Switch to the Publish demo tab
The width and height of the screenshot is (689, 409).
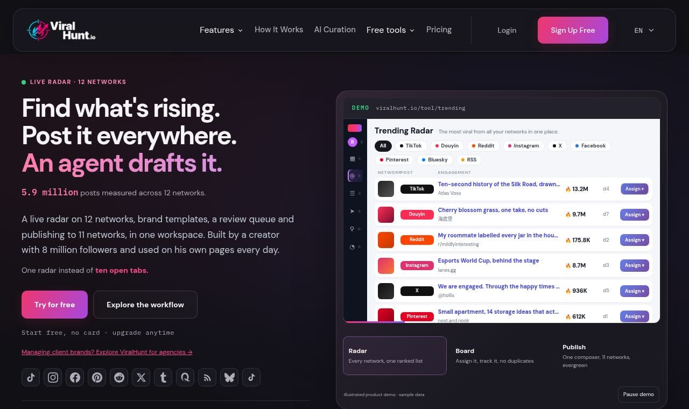(x=608, y=355)
